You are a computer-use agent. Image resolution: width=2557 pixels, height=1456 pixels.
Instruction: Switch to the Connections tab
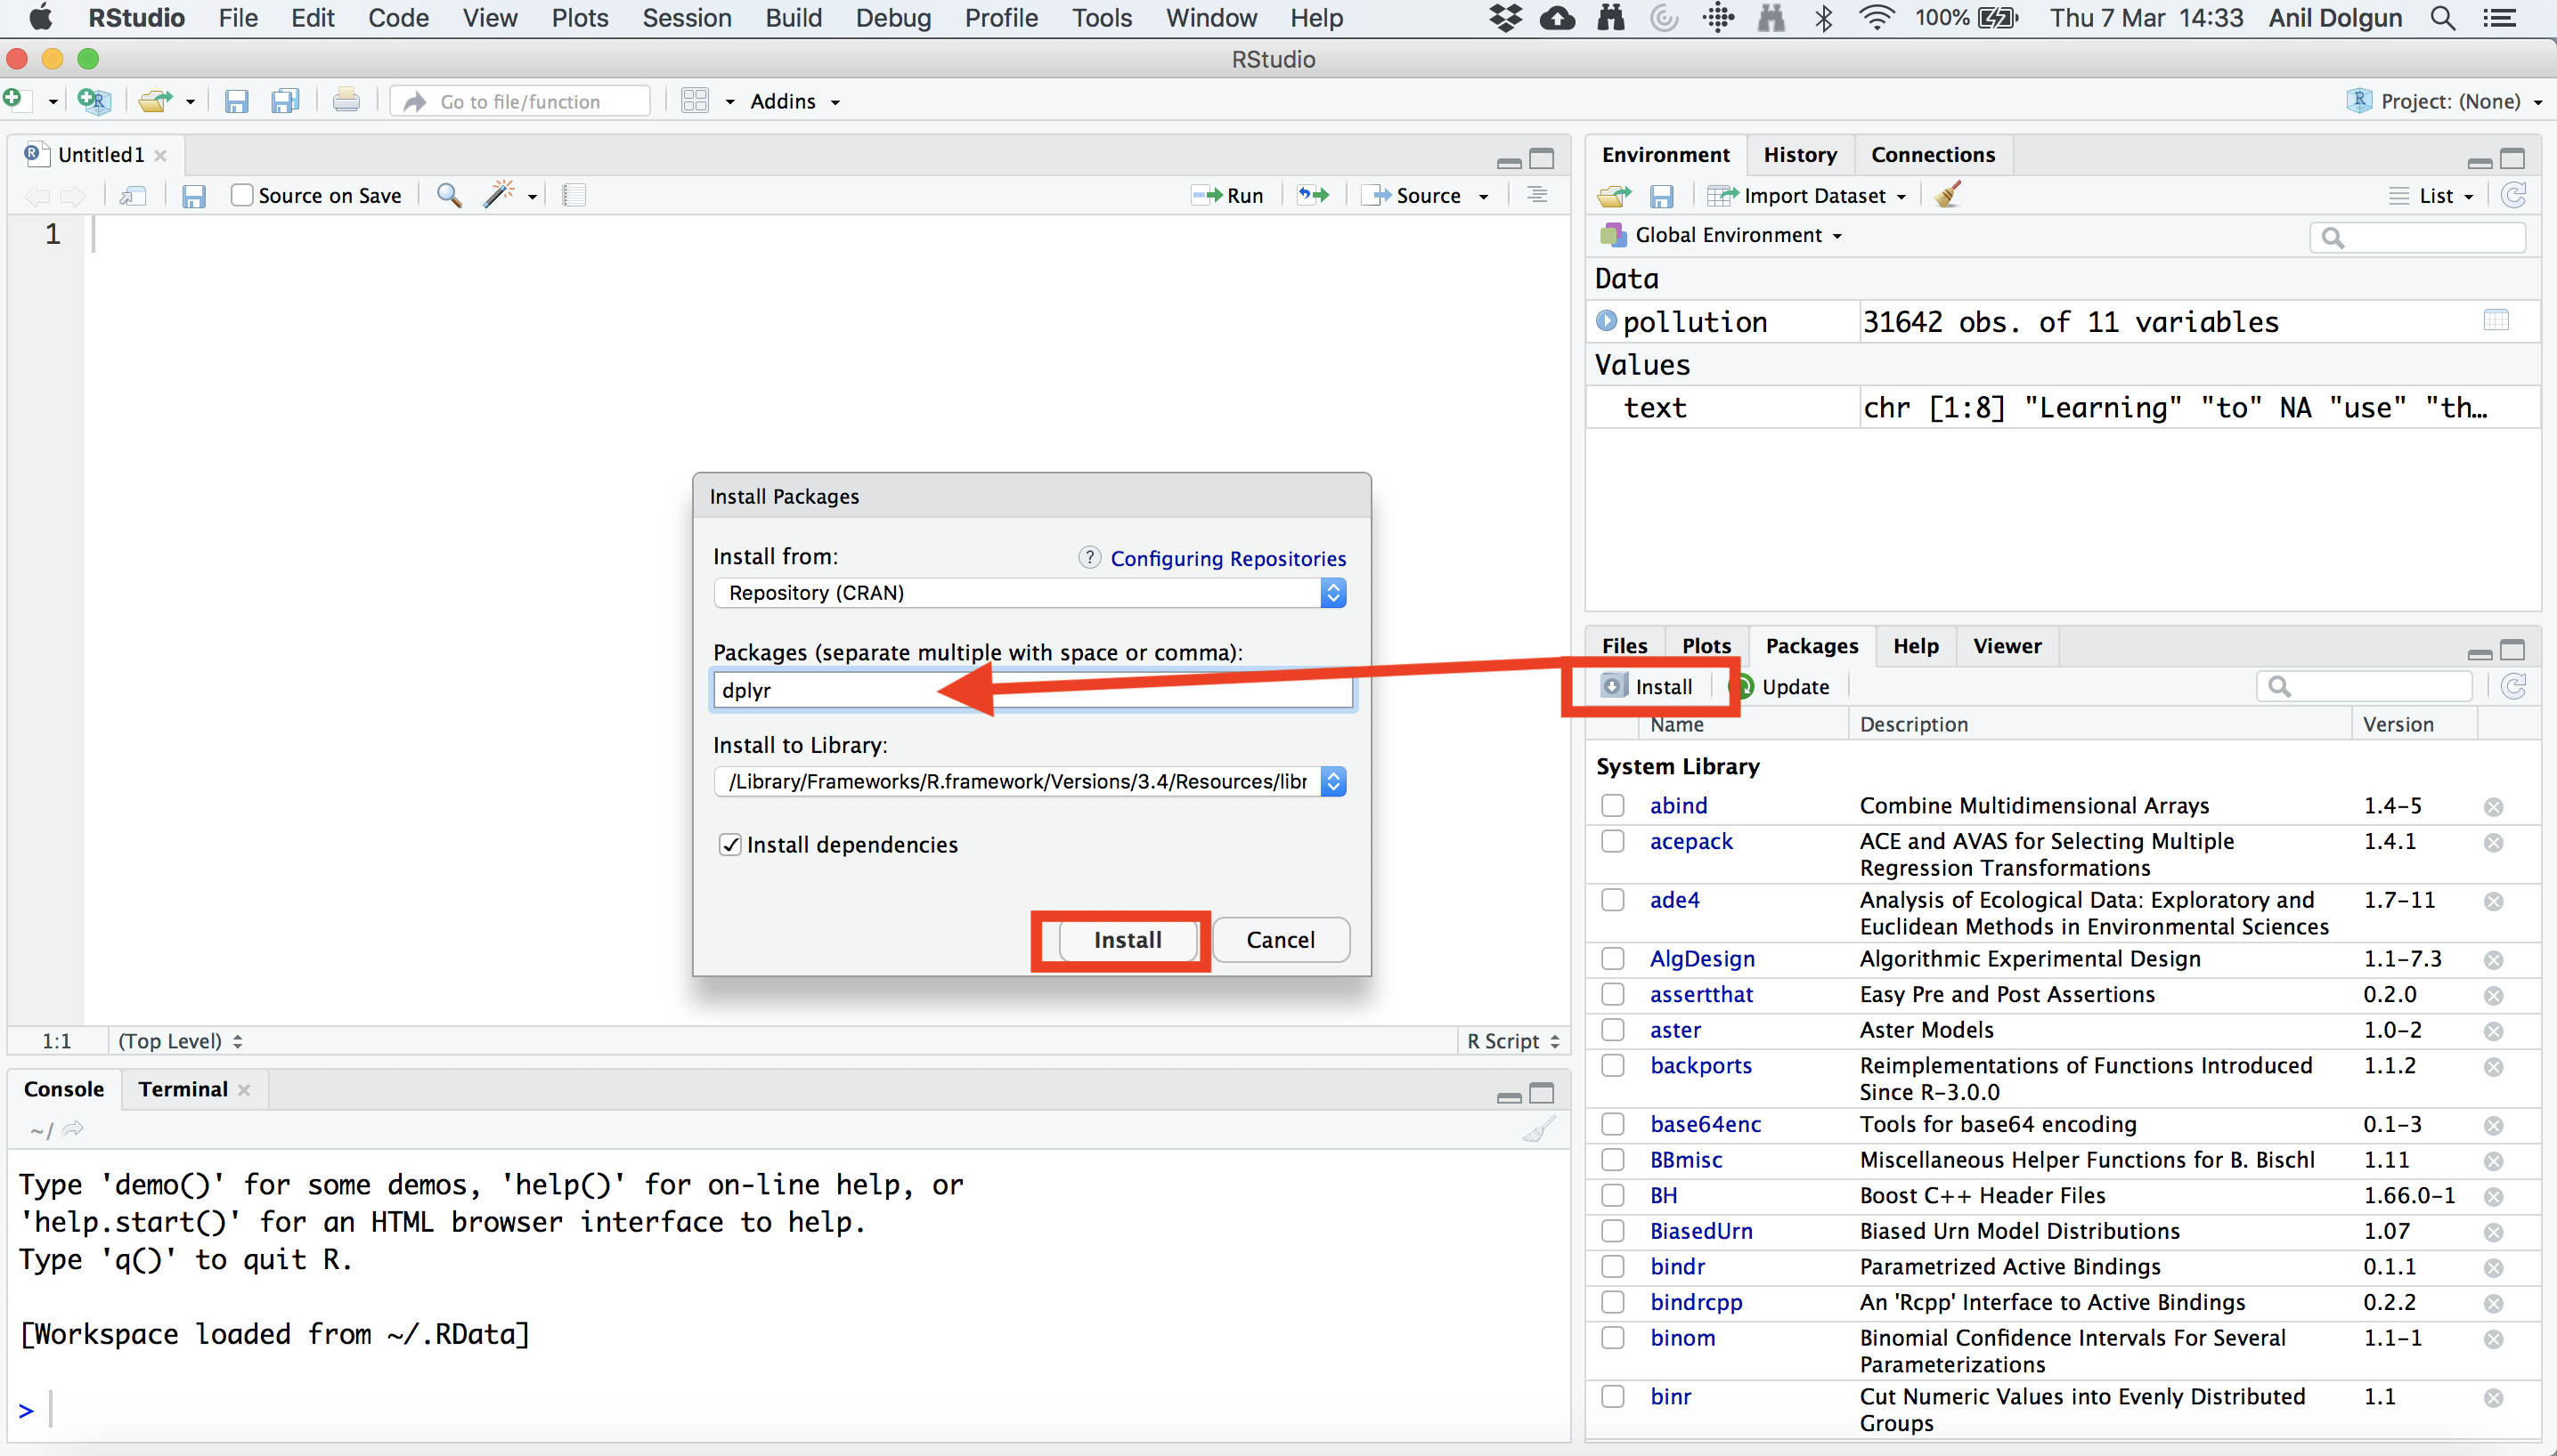1933,155
